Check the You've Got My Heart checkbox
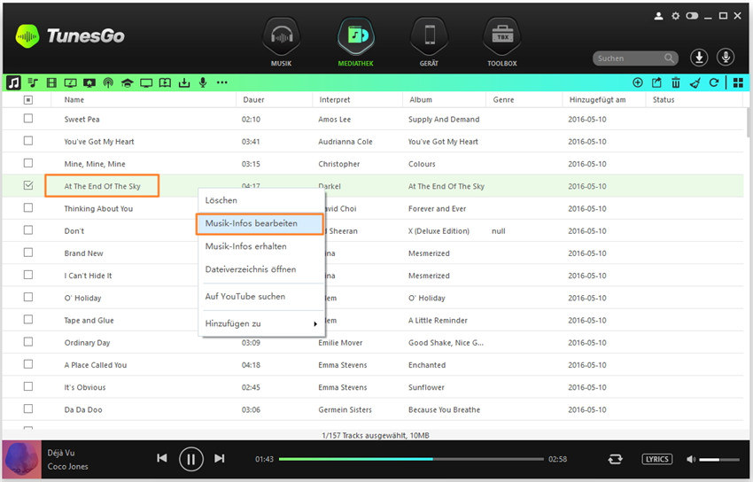The image size is (753, 482). pos(28,141)
